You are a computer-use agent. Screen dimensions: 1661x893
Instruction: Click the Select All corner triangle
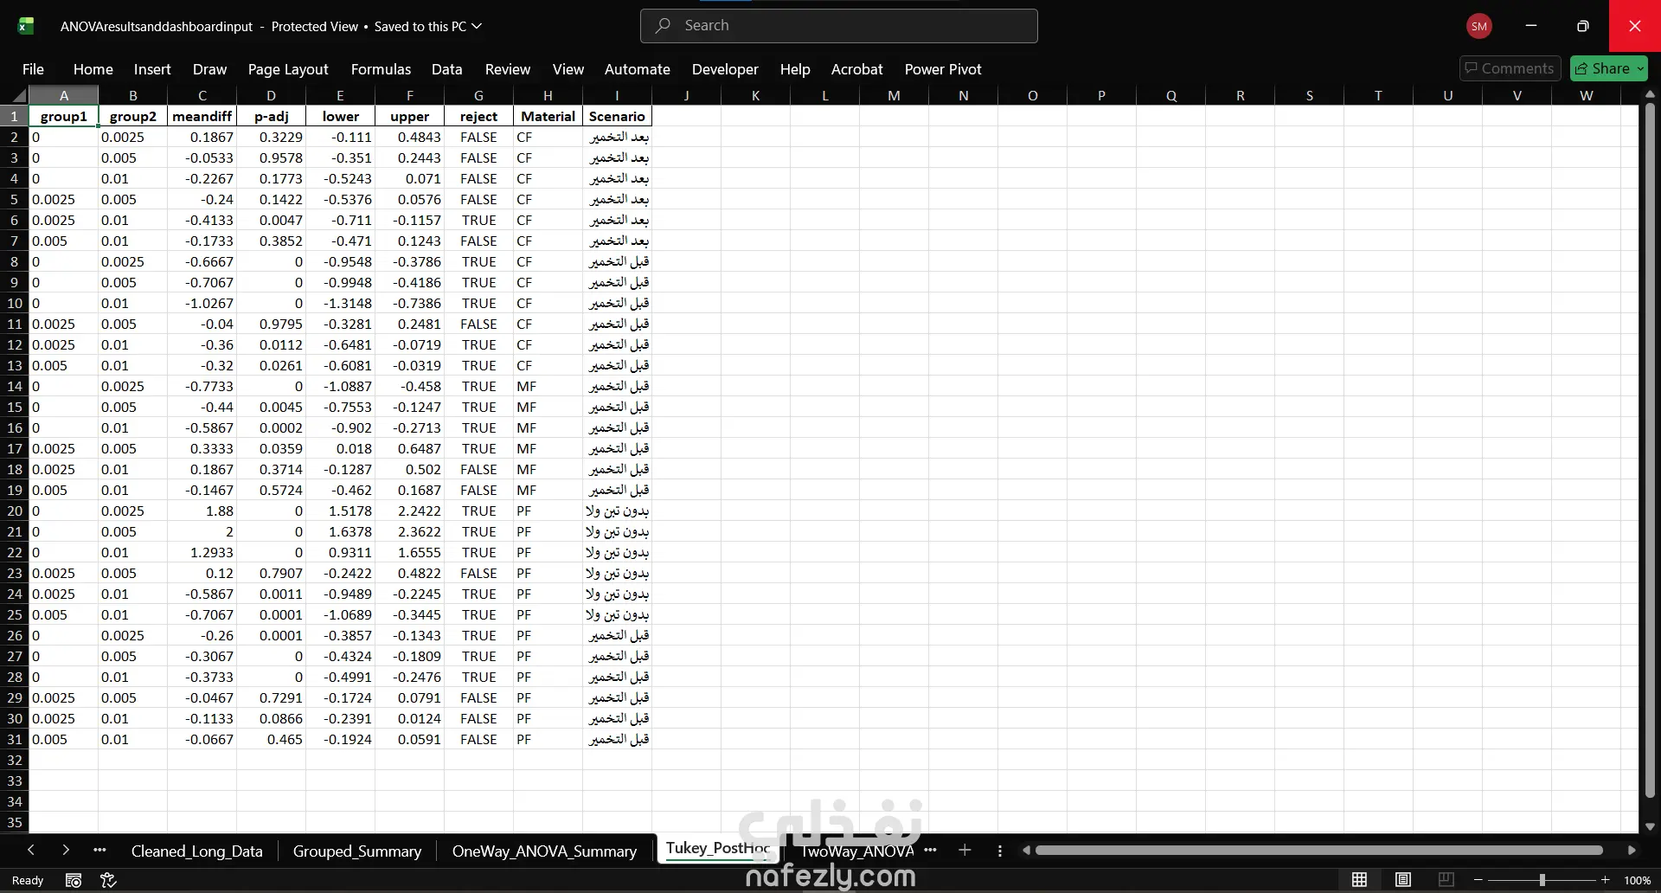[19, 95]
